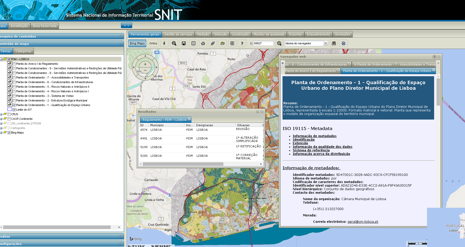
Task: Select the zoom magnifier tool
Action: click(174, 43)
